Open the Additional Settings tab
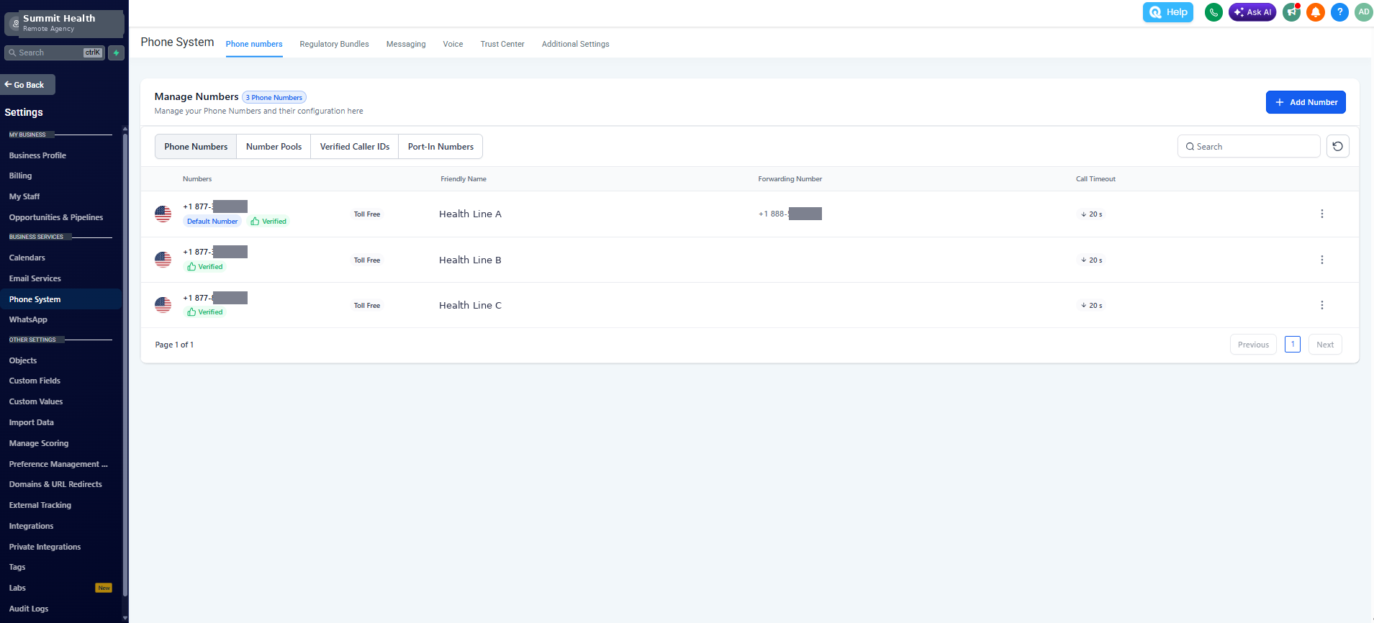 tap(575, 44)
